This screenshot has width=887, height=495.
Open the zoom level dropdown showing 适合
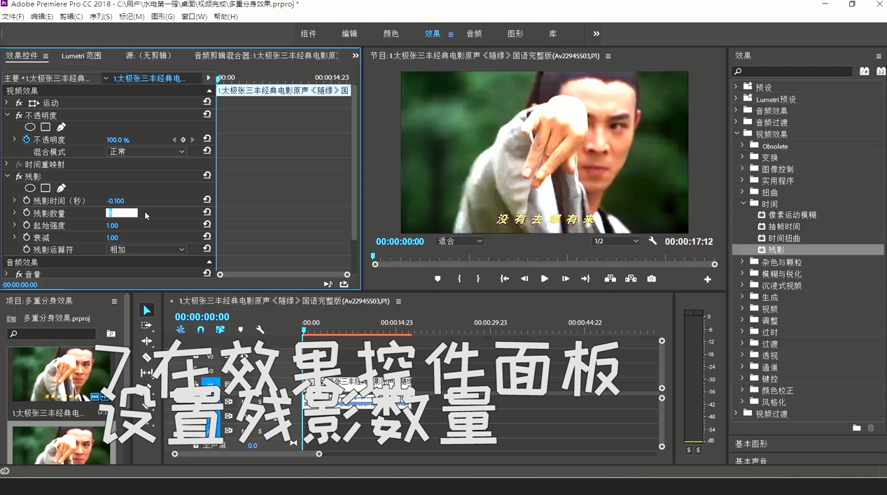point(460,241)
